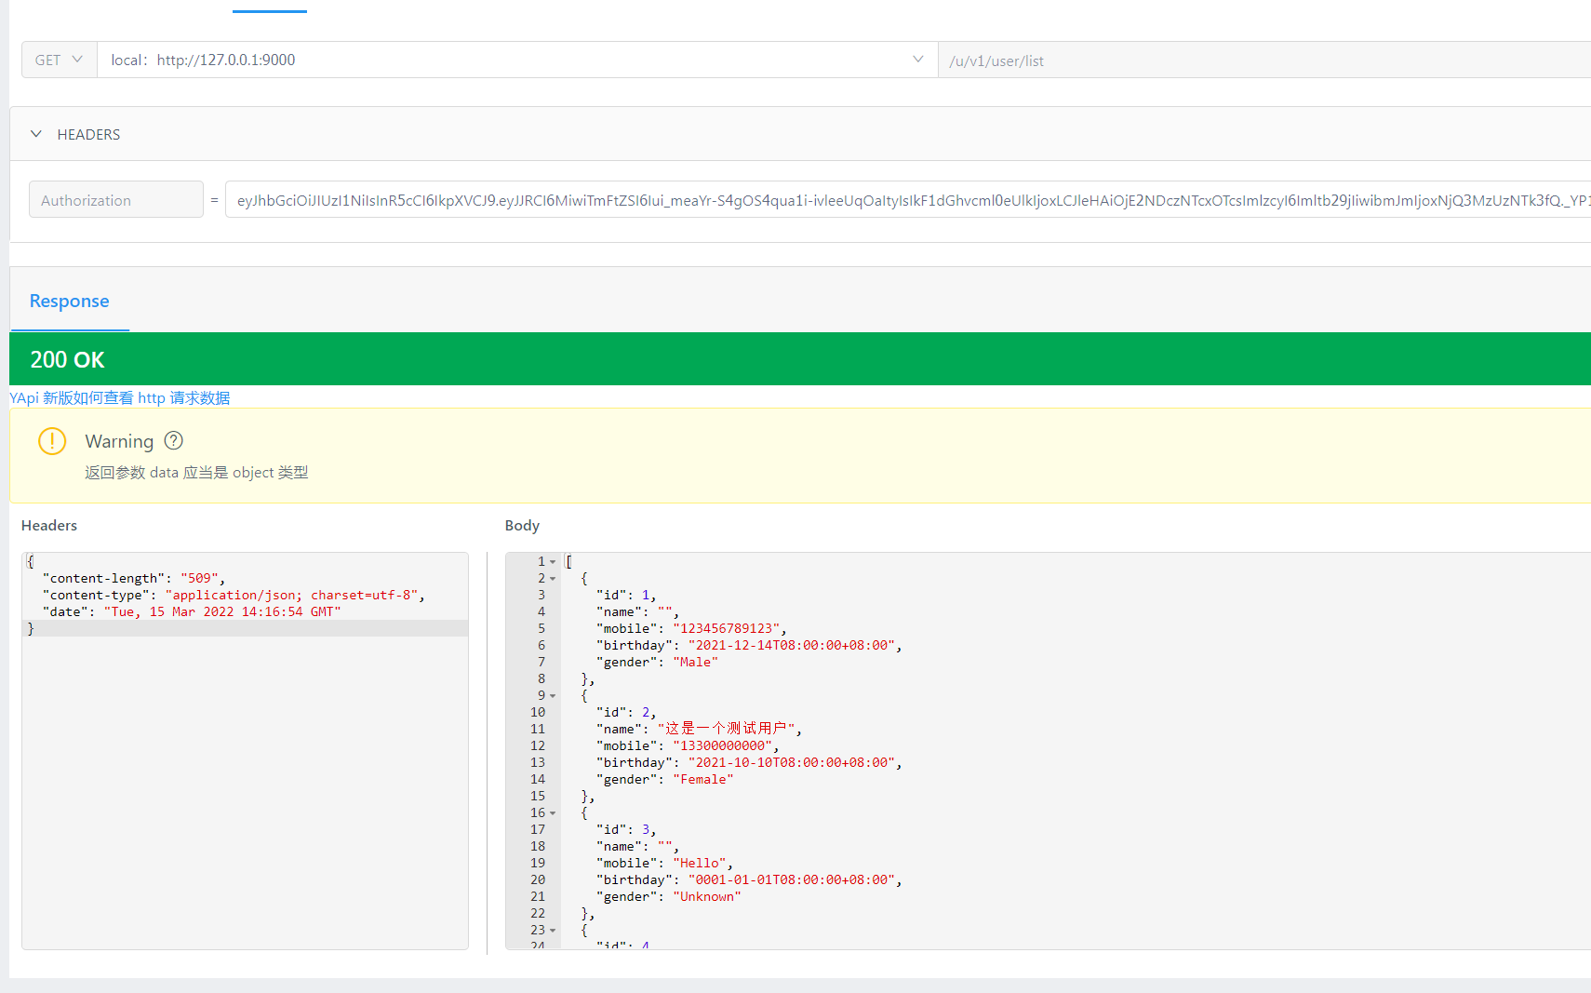This screenshot has height=993, width=1591.
Task: Click the Warning help question-mark icon
Action: coord(174,440)
